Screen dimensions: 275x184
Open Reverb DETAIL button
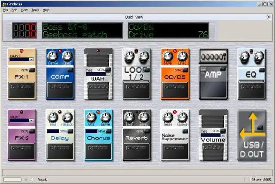tap(147, 131)
